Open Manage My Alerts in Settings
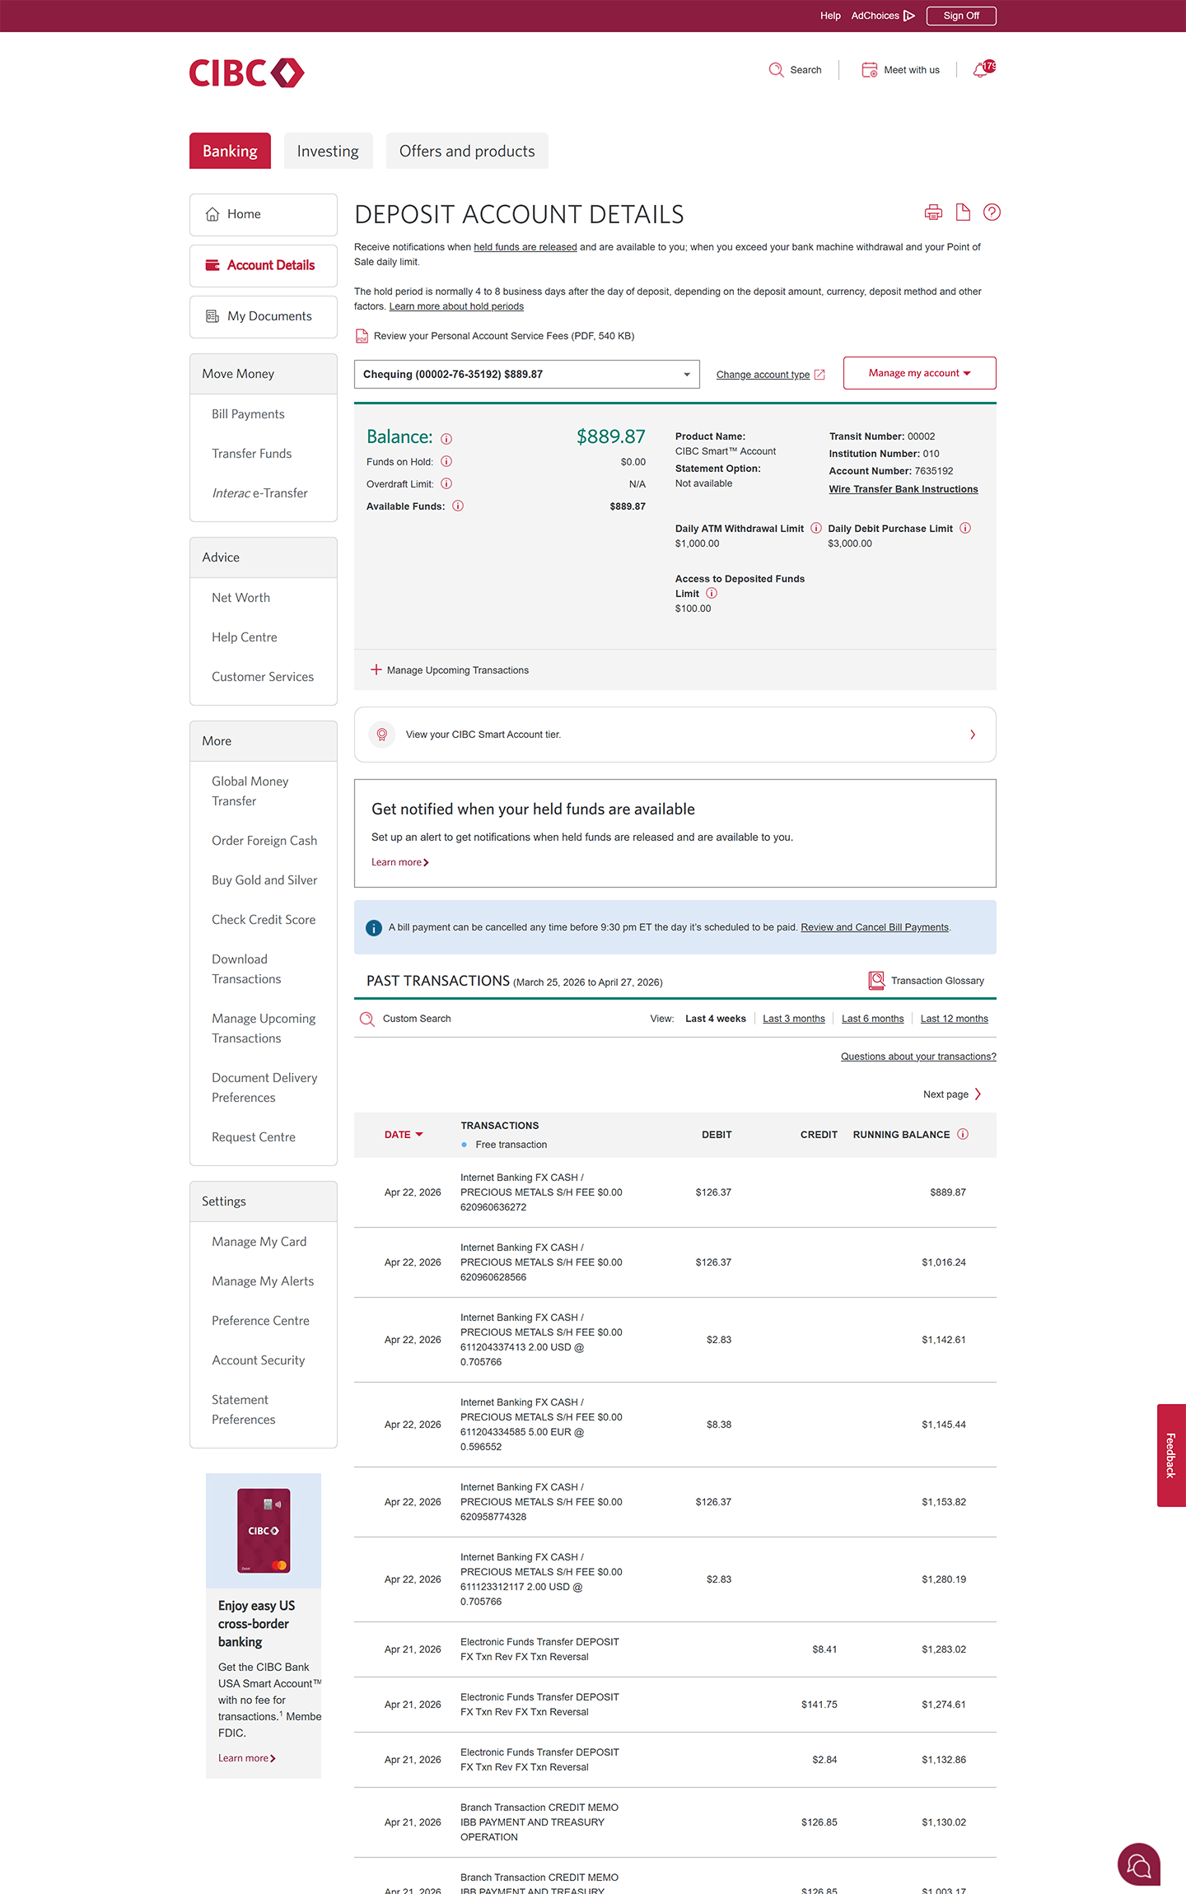 click(x=263, y=1281)
